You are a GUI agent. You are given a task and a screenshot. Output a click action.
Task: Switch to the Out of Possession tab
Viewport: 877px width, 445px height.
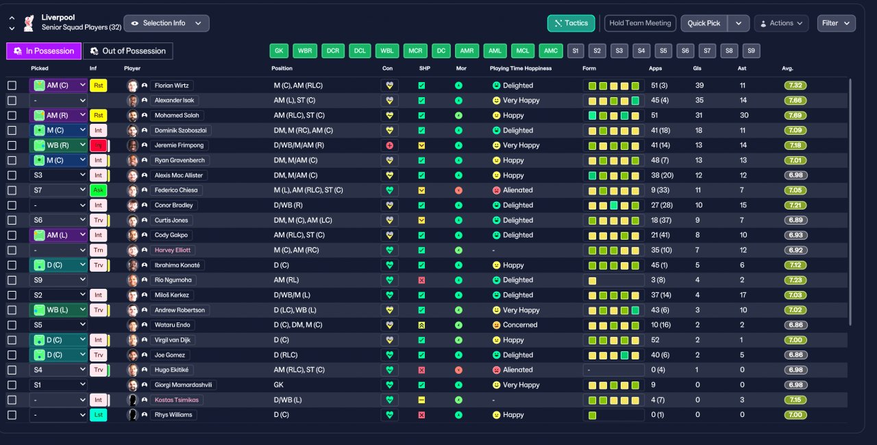pos(128,51)
